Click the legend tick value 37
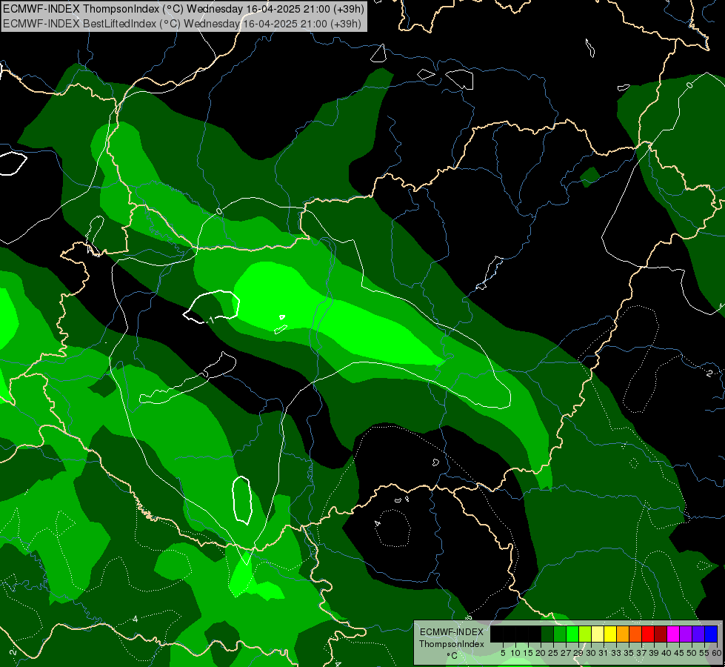The width and height of the screenshot is (725, 667). point(642,653)
